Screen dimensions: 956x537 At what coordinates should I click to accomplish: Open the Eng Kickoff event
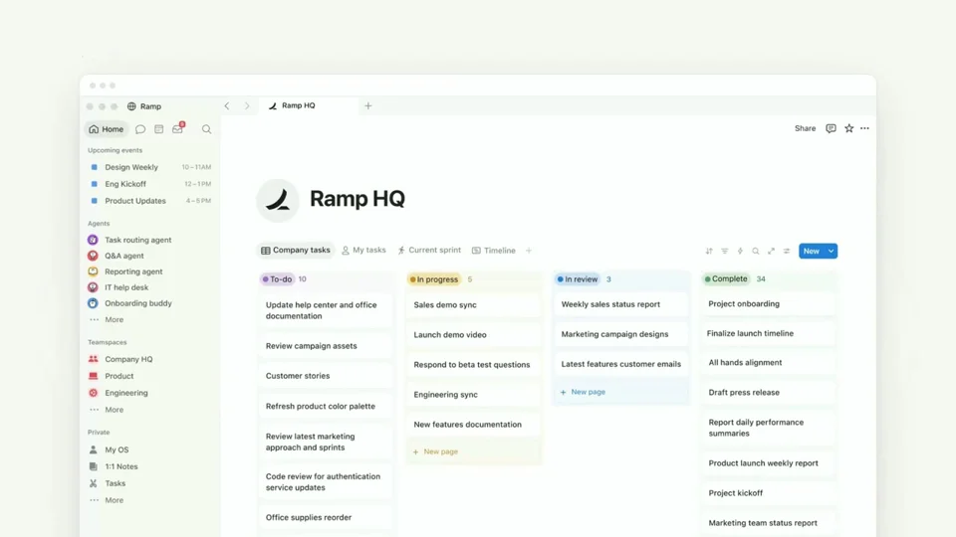[x=149, y=184]
